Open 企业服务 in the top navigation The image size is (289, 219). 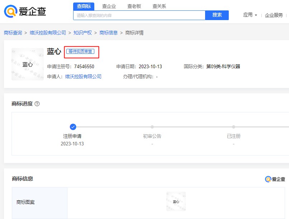pyautogui.click(x=274, y=15)
